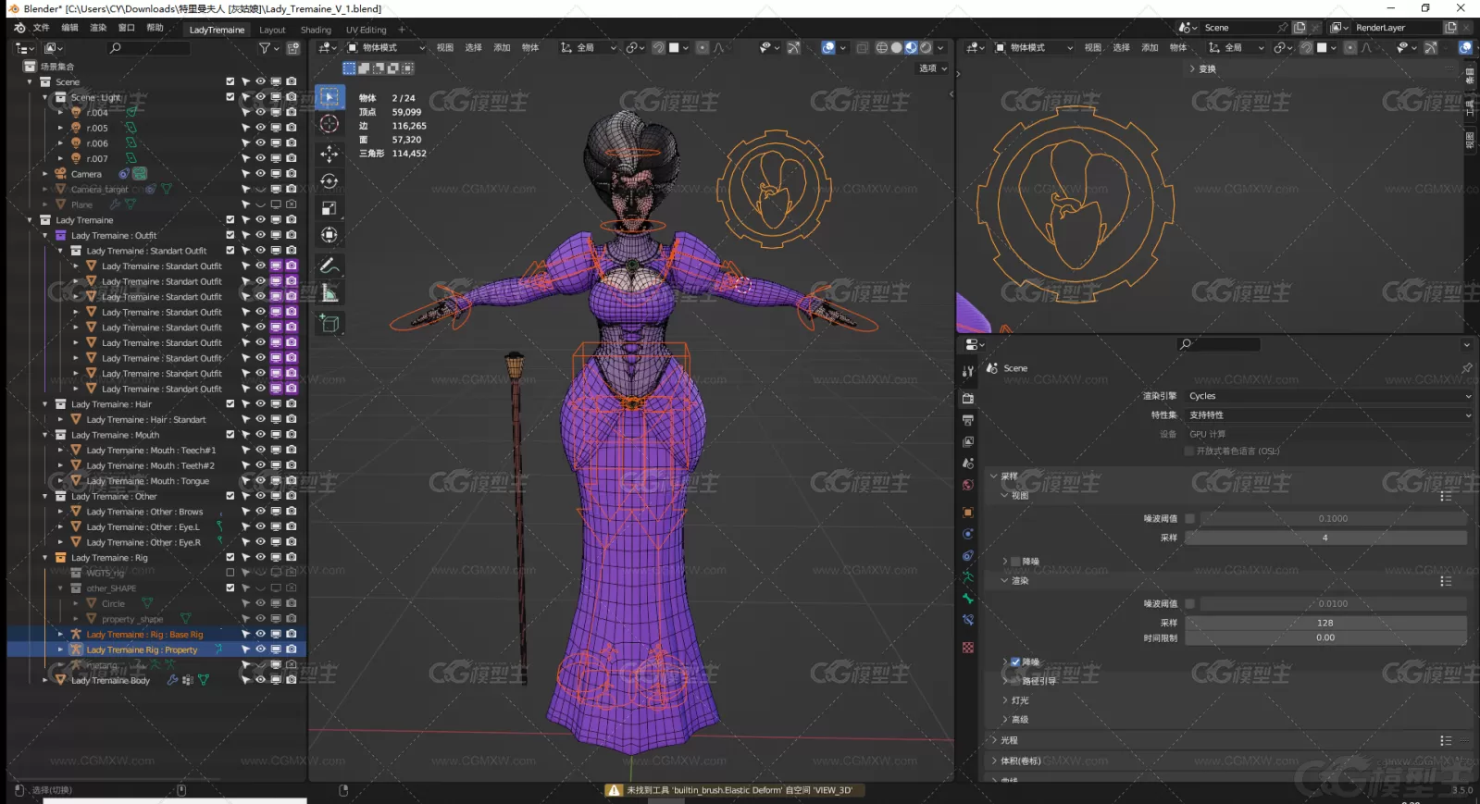The width and height of the screenshot is (1480, 804).
Task: Enable Open Shading Language (OSL) checkbox
Action: [x=1189, y=451]
